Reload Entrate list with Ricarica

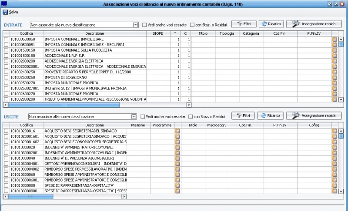[271, 24]
